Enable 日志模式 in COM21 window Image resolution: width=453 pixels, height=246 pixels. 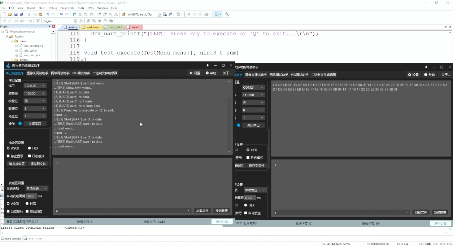coord(254,158)
